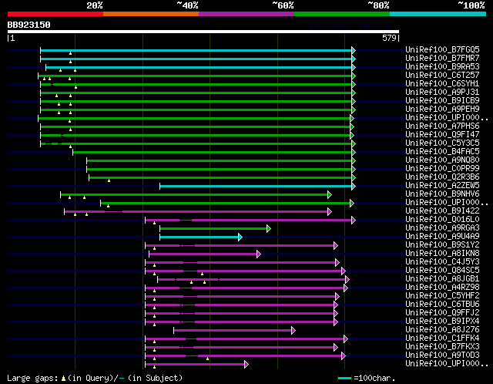This screenshot has height=384, width=493.
Task: Click the UniRef100_B9I422 label
Action: 442,211
